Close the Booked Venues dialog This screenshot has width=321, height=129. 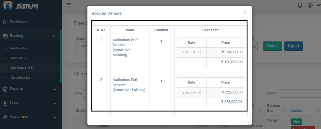pyautogui.click(x=244, y=13)
